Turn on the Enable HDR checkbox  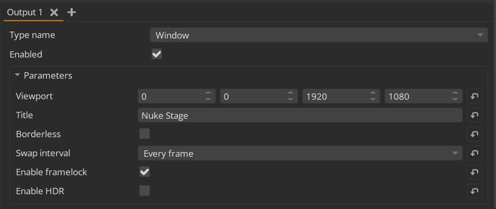tap(145, 191)
